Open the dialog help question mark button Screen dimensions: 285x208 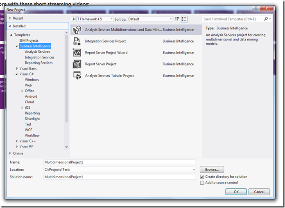pos(256,8)
